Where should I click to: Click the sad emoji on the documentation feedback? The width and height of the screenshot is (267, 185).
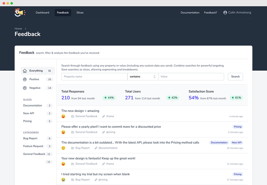pos(63,148)
